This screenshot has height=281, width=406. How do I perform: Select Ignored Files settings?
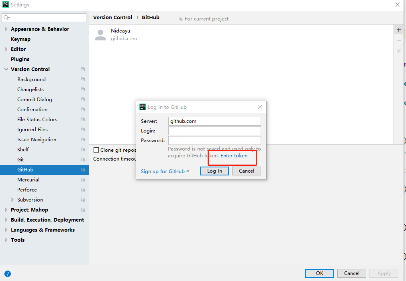33,130
